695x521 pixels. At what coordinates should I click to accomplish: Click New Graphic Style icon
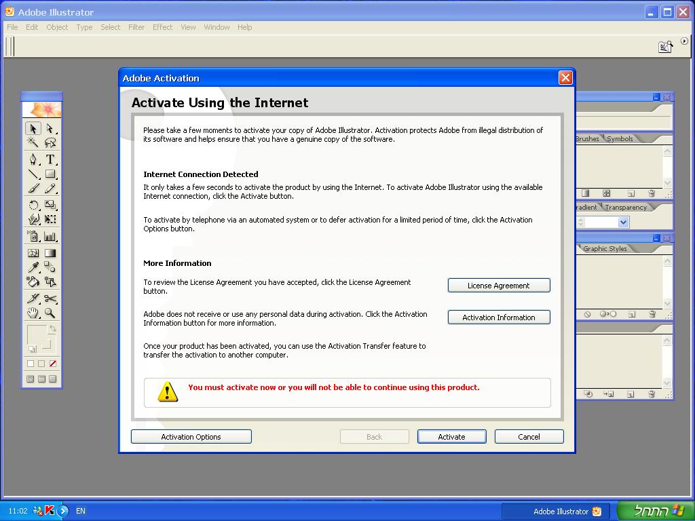632,314
